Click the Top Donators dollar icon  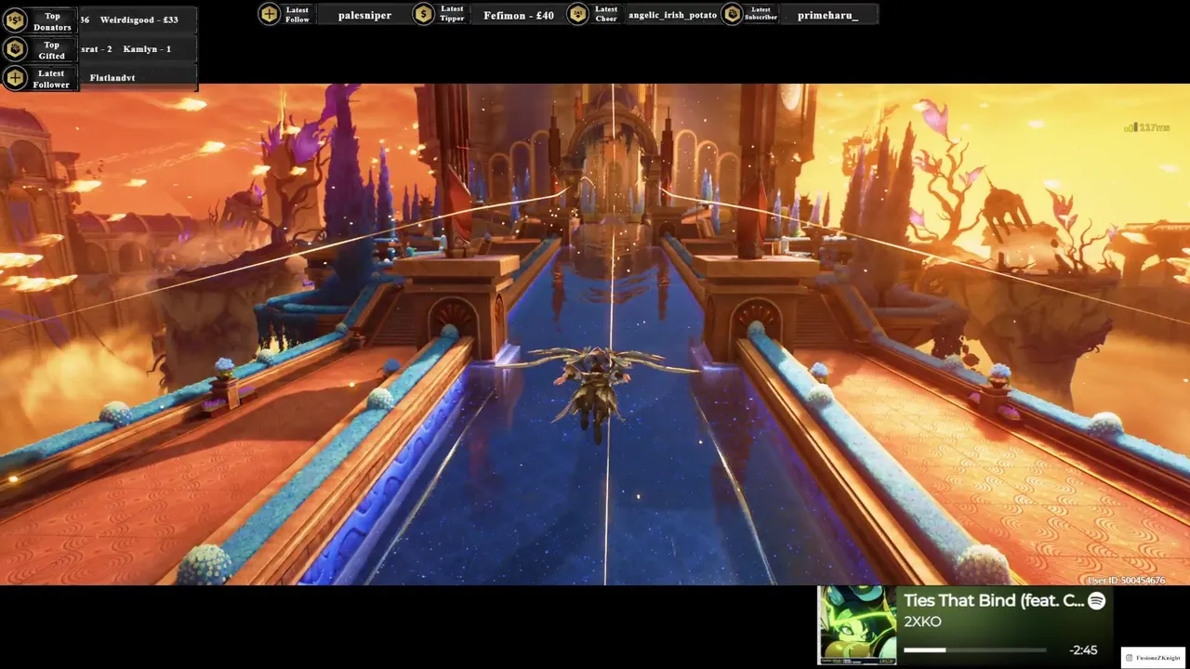coord(15,20)
